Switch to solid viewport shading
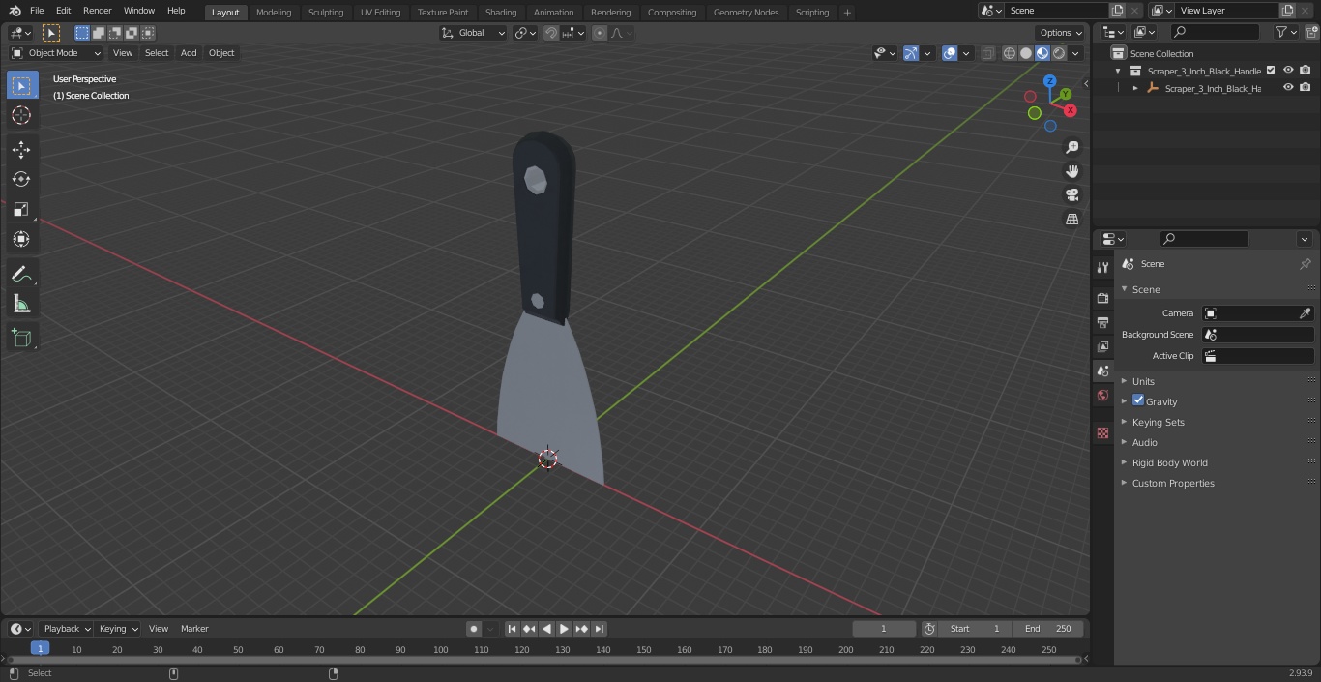The height and width of the screenshot is (682, 1321). [x=1026, y=53]
